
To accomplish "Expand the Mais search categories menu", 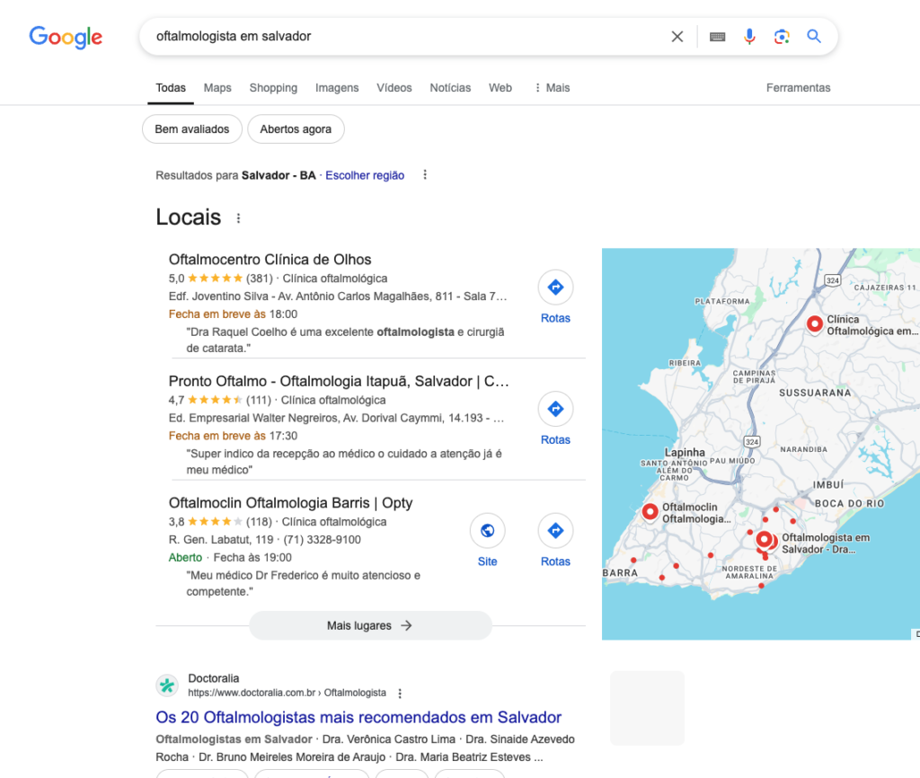I will [x=553, y=88].
